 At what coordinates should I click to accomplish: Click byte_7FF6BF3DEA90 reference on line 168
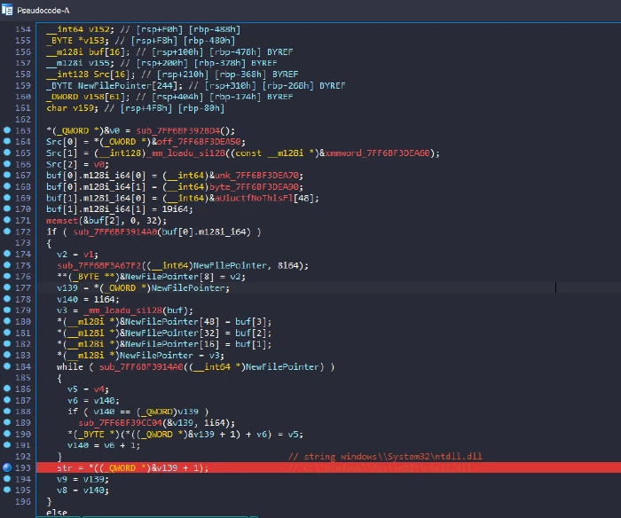click(x=254, y=186)
